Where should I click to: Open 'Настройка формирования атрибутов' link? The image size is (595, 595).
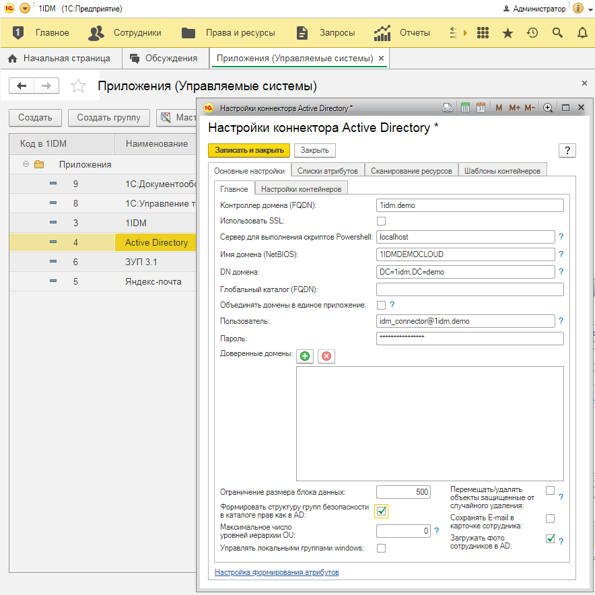[277, 573]
